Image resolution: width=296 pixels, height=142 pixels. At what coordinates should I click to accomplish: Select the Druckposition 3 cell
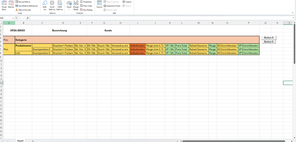[x=42, y=53]
